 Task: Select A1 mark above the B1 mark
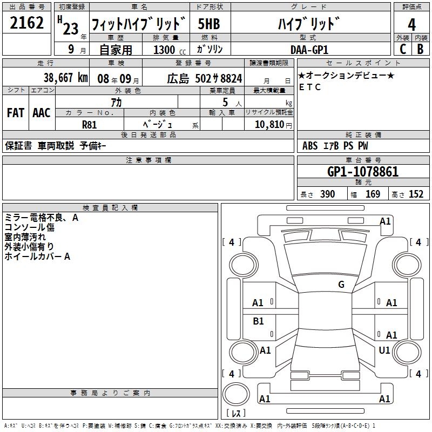point(258,303)
